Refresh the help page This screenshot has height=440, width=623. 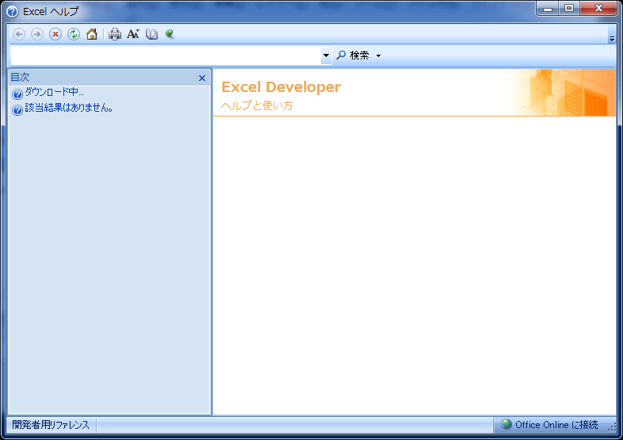(x=74, y=34)
